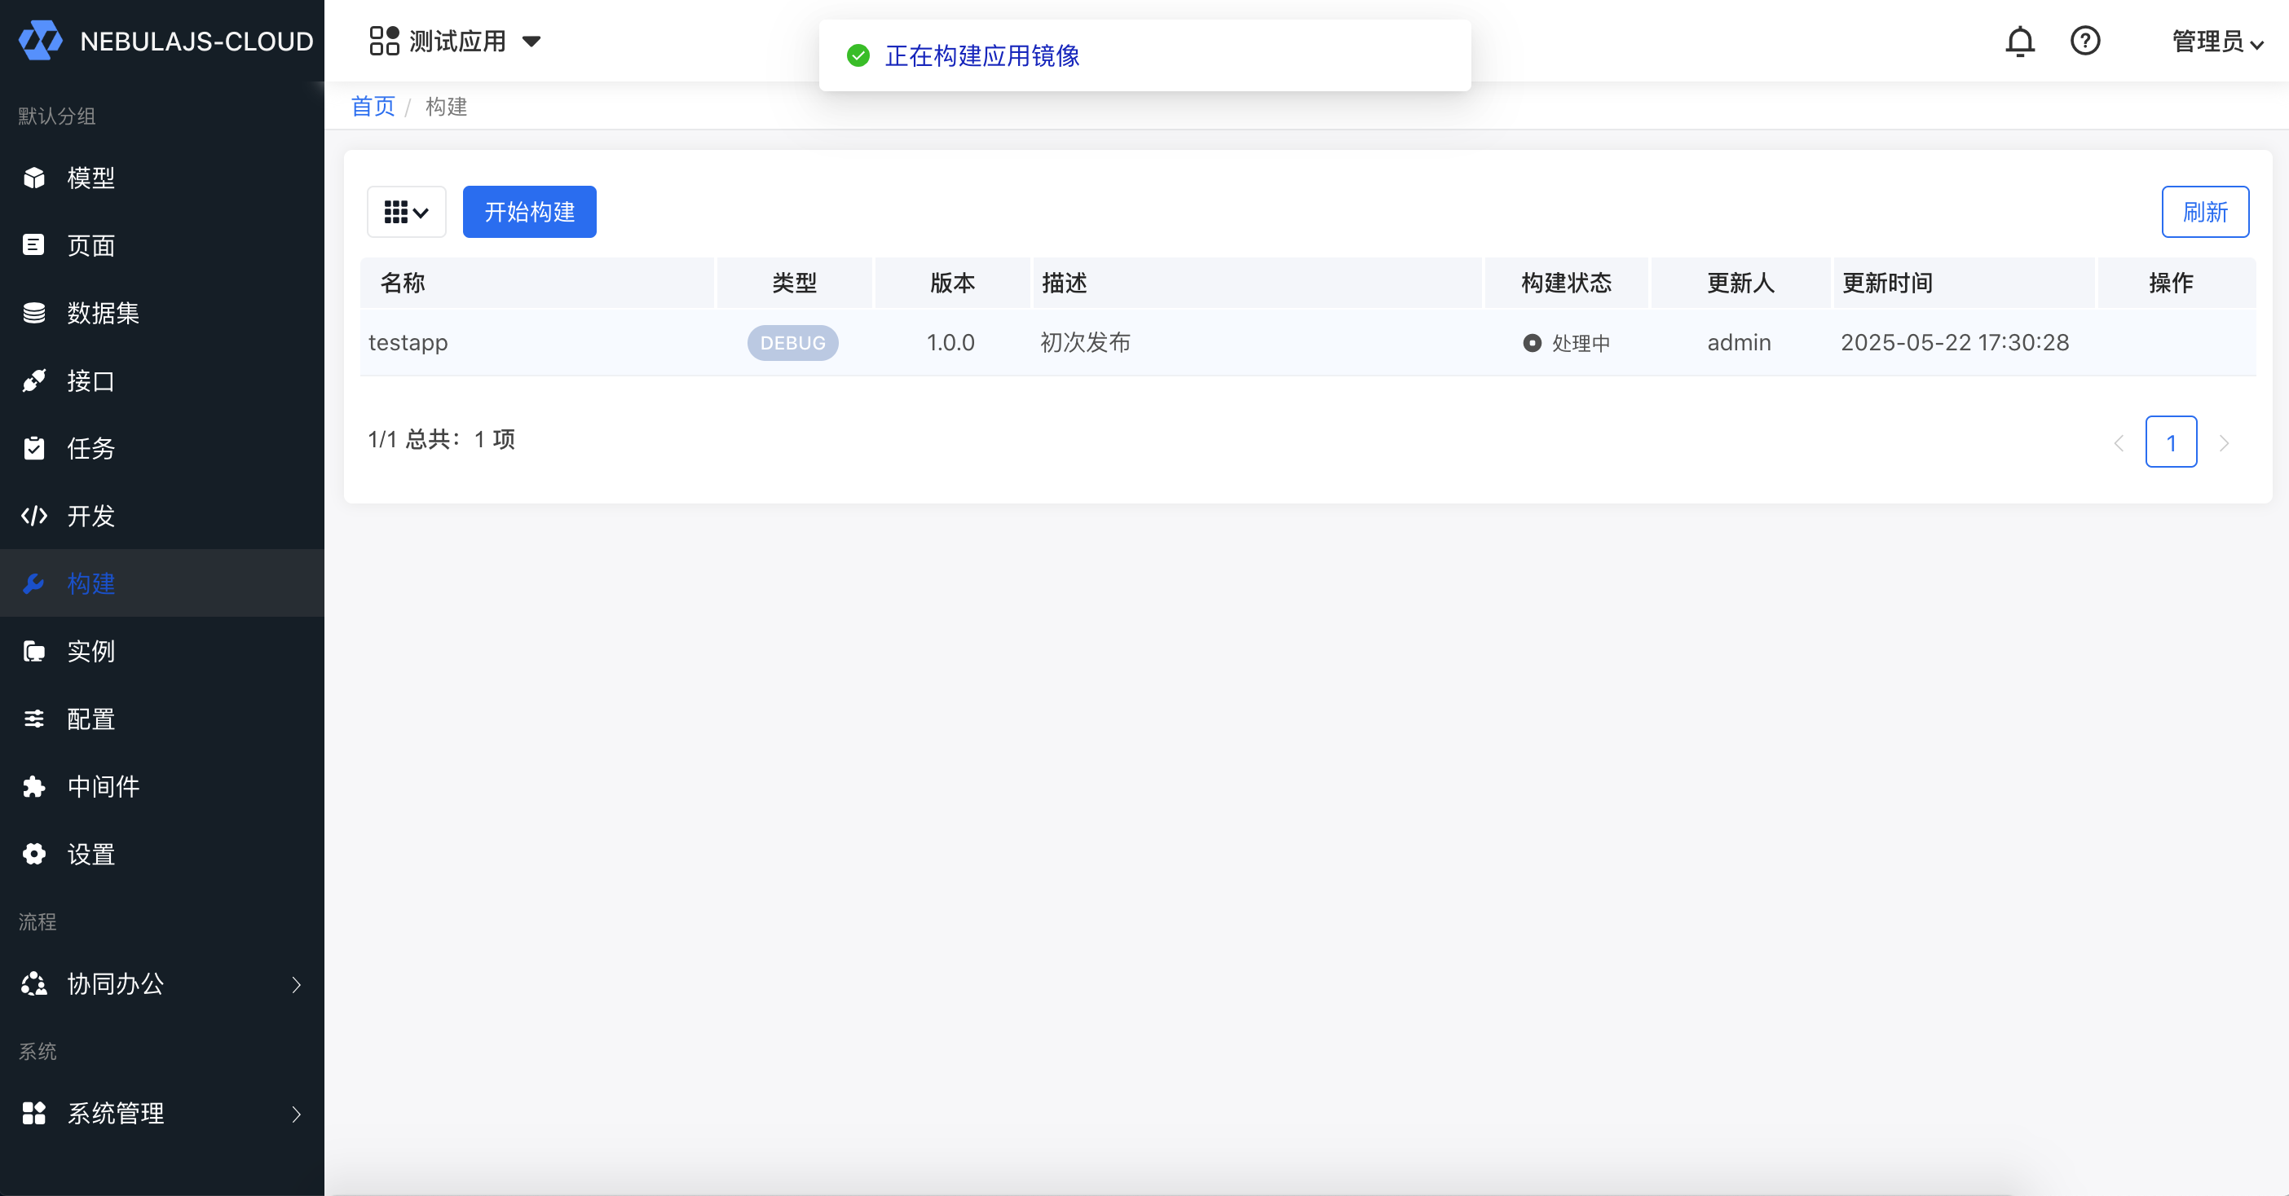Viewport: 2289px width, 1196px height.
Task: Open the 管理员 user menu
Action: 2216,42
